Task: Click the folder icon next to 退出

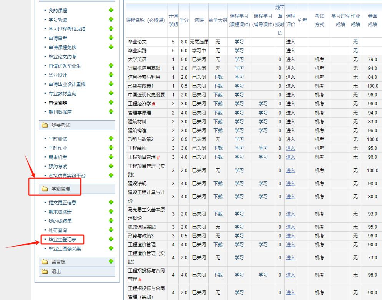Action: (45, 272)
